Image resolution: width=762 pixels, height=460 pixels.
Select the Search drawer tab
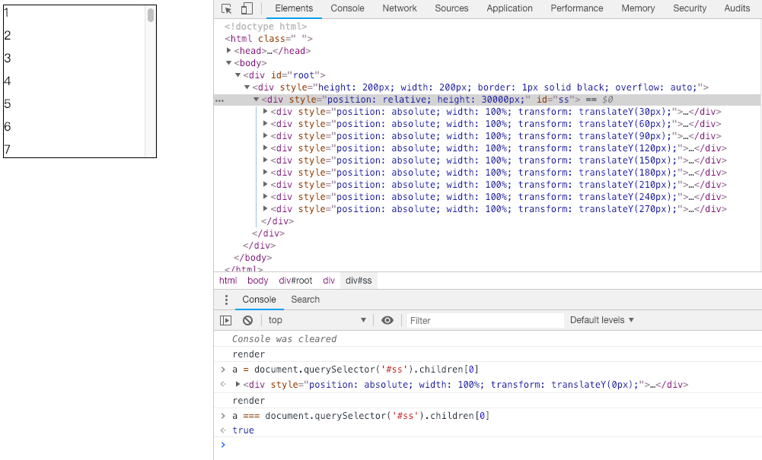tap(305, 300)
